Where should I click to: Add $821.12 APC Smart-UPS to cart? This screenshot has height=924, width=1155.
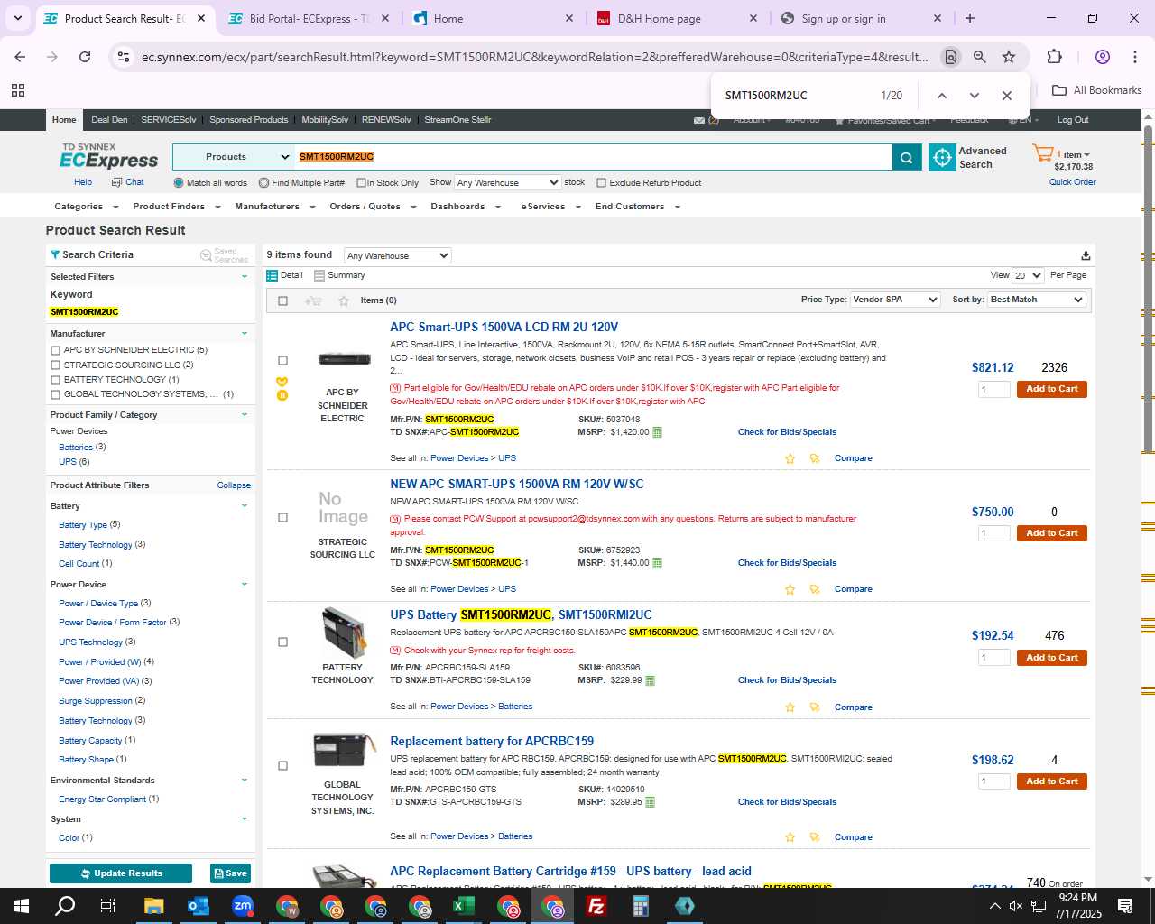tap(1052, 389)
